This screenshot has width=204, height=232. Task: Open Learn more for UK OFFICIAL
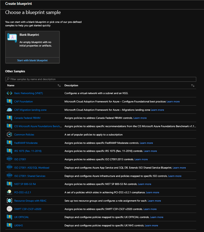coord(157,217)
